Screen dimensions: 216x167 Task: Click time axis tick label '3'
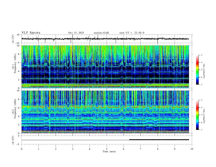tap(73, 149)
